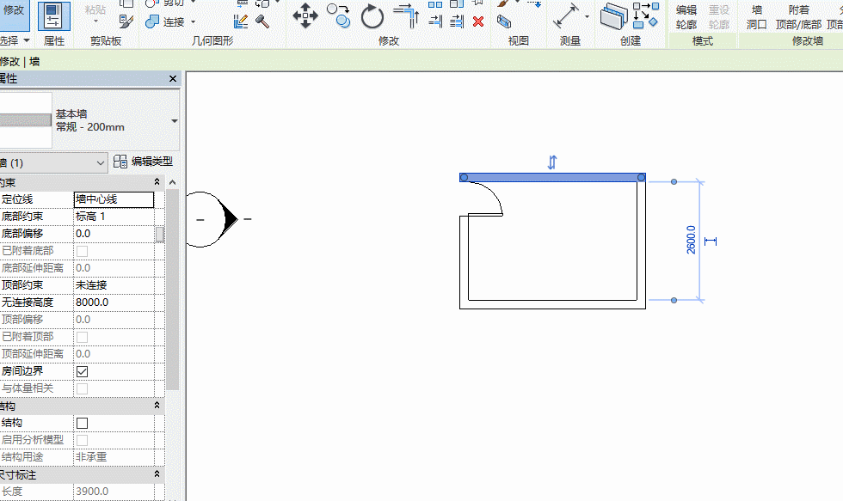The height and width of the screenshot is (501, 843).
Task: Click the 无连接高度 field showing 8000.0
Action: coord(114,302)
